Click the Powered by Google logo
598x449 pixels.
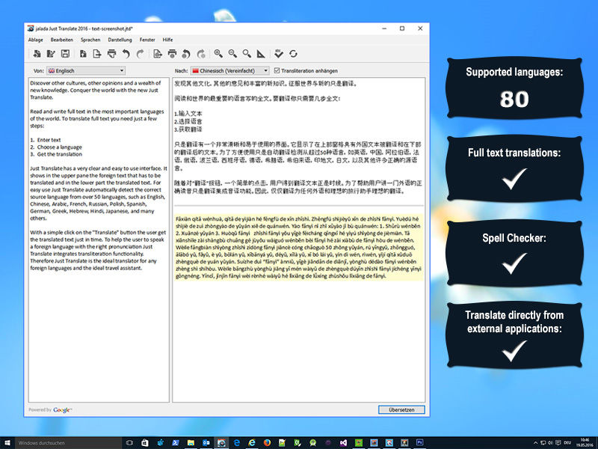(50, 410)
